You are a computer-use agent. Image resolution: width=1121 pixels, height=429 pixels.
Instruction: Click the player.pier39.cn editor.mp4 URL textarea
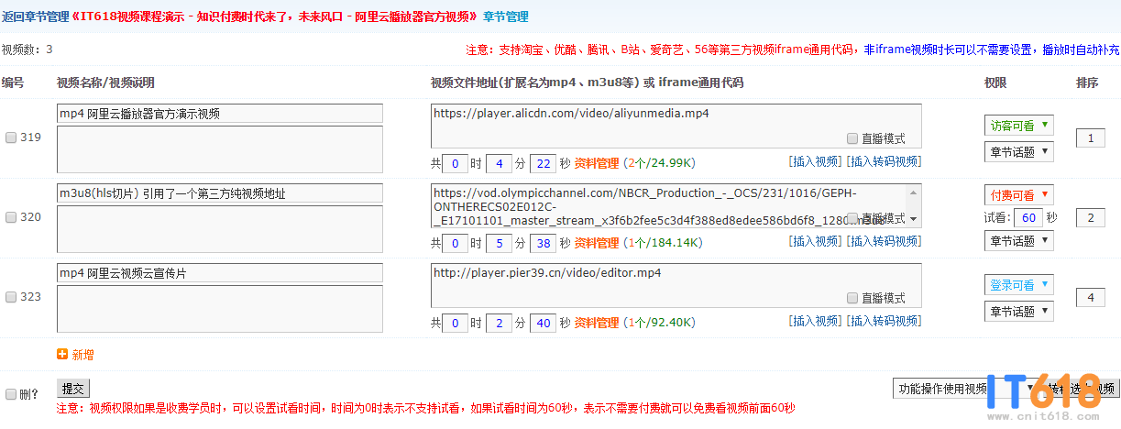point(676,286)
